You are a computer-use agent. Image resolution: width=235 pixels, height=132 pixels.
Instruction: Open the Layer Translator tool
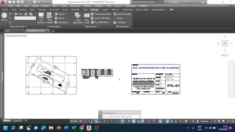pos(122,14)
